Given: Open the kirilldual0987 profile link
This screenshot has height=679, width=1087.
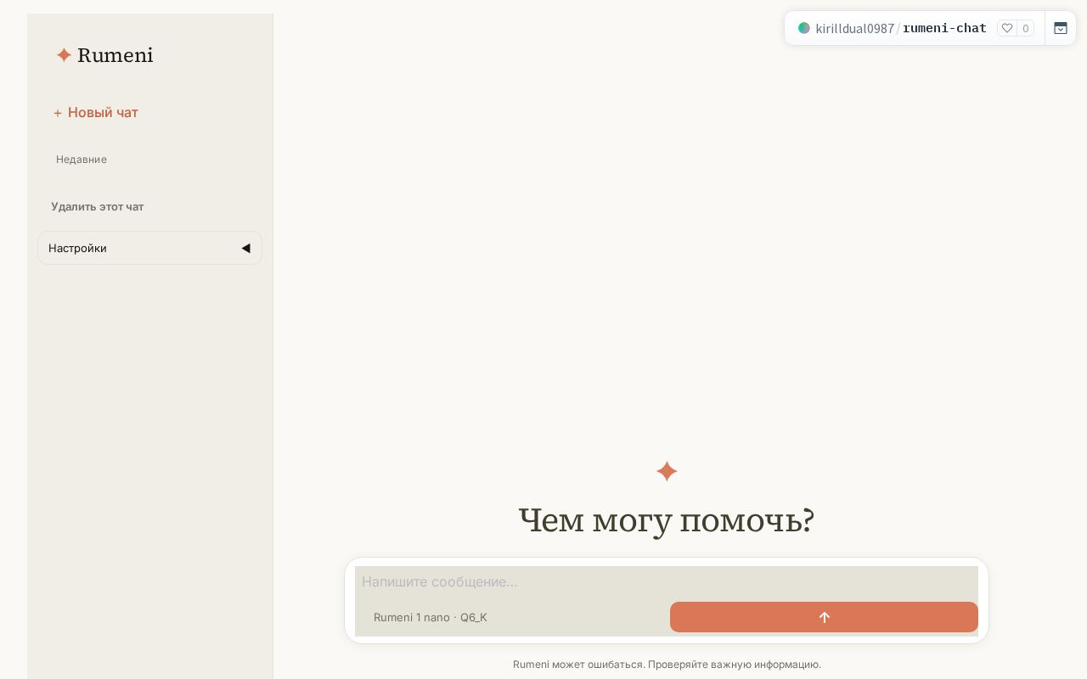Looking at the screenshot, I should pyautogui.click(x=854, y=29).
